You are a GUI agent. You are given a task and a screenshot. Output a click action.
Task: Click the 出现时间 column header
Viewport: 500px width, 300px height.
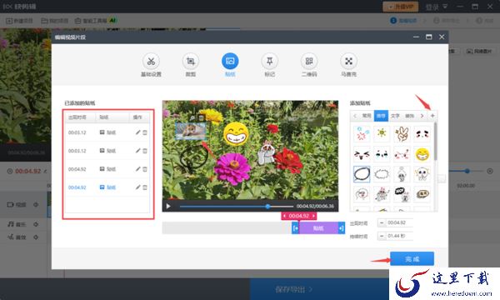(77, 117)
